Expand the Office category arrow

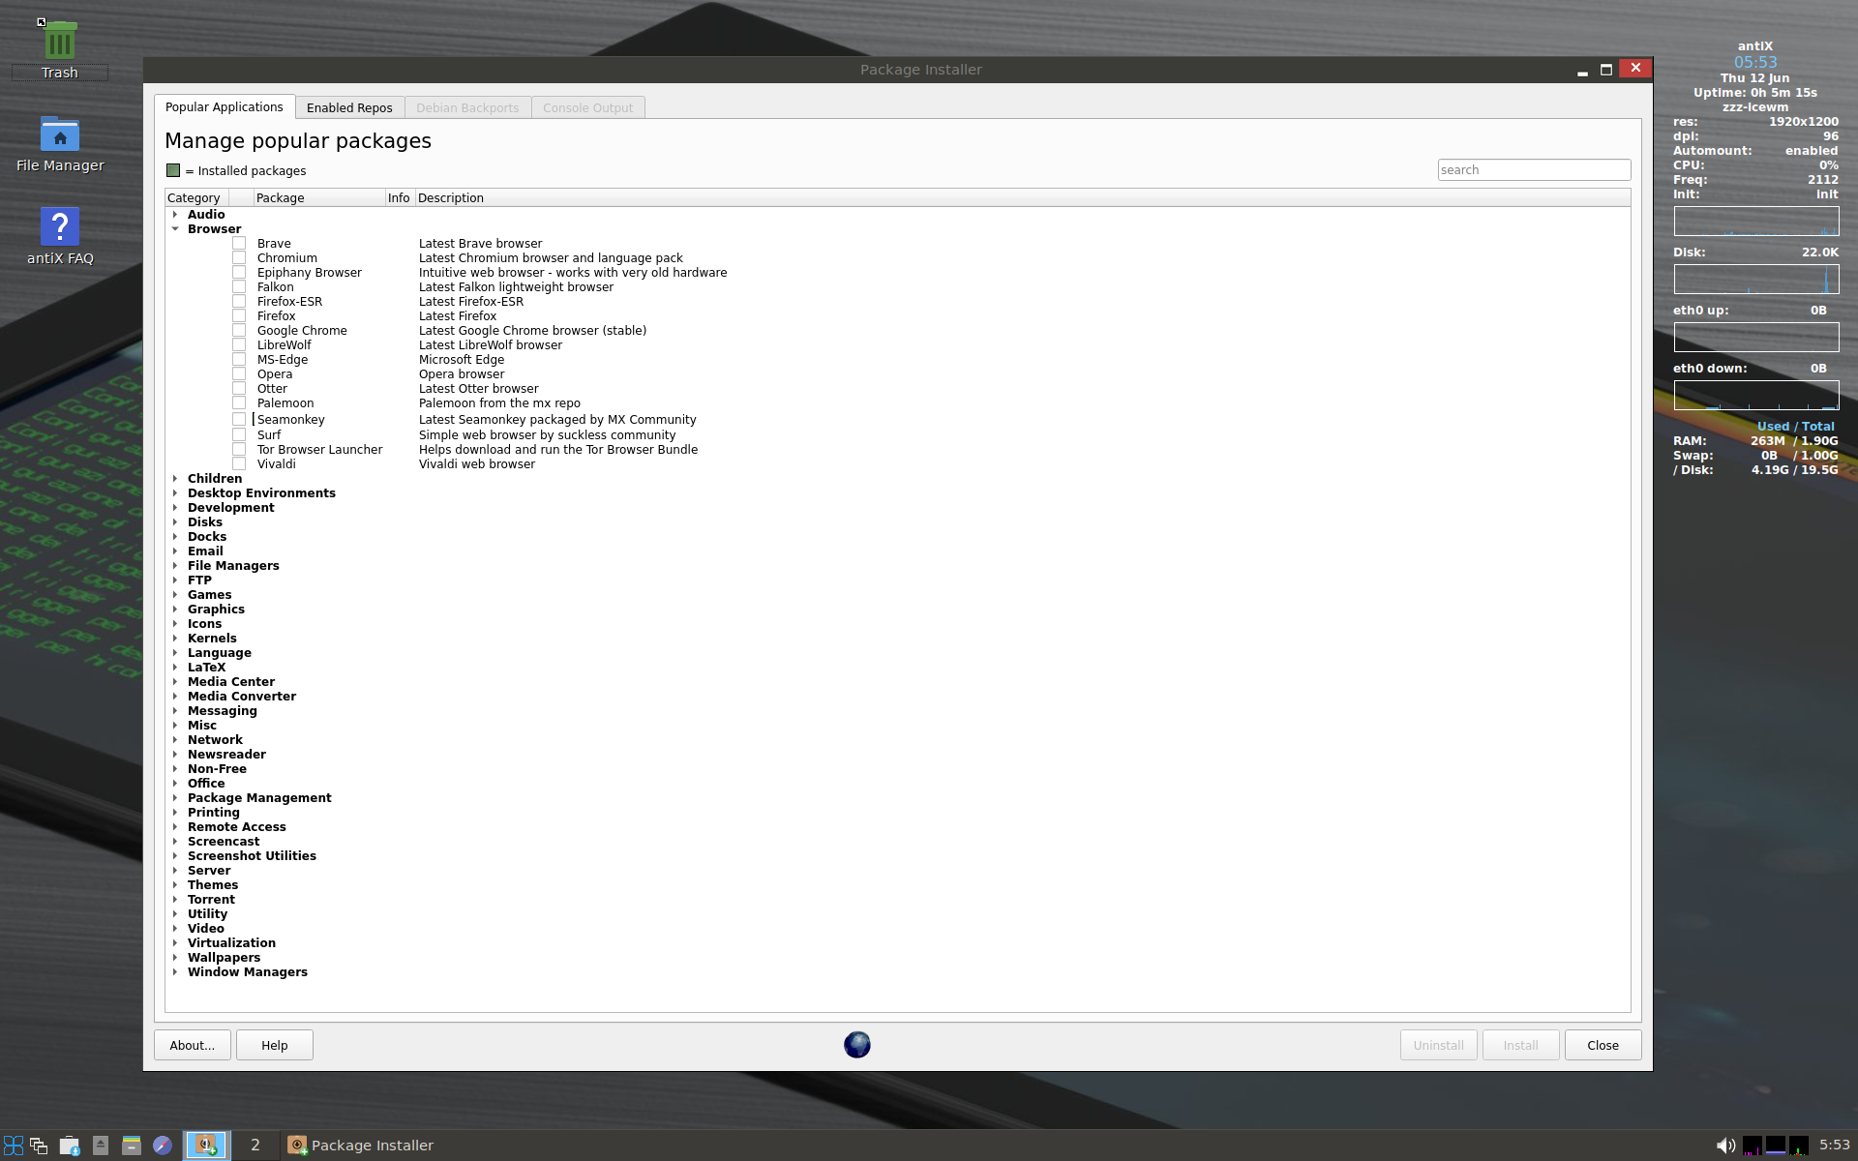coord(175,784)
